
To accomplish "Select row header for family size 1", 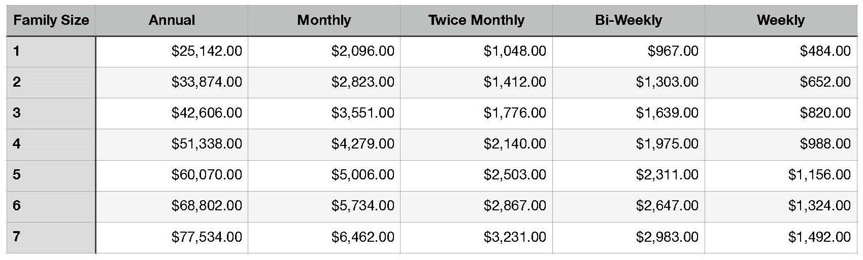I will 51,51.
